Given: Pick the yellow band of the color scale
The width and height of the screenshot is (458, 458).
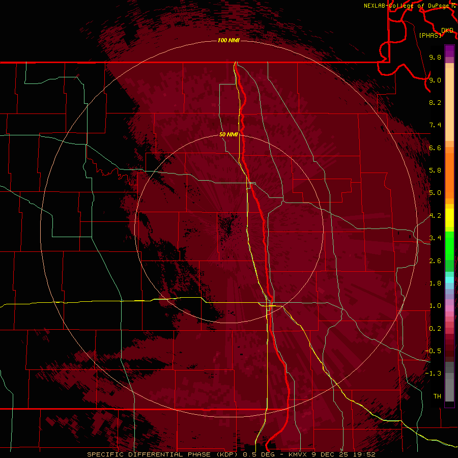Looking at the screenshot, I should point(449,218).
